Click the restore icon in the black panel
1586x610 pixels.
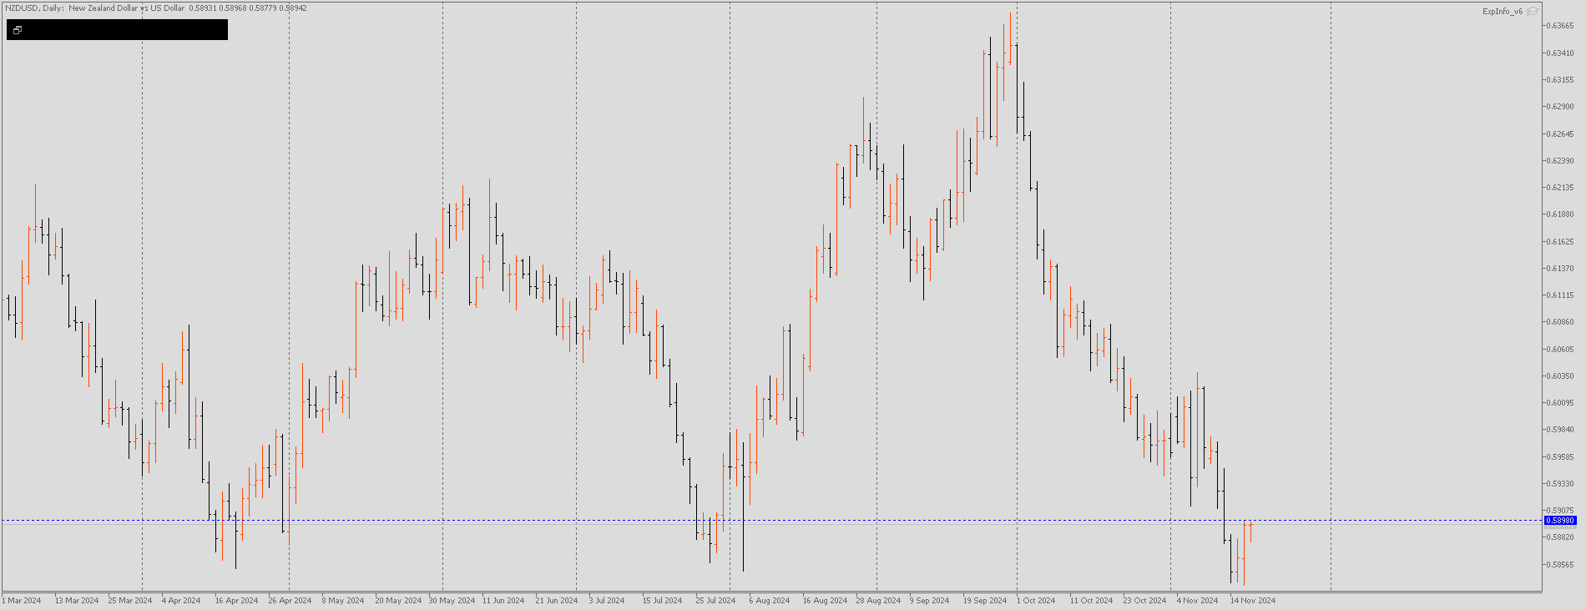[x=18, y=30]
